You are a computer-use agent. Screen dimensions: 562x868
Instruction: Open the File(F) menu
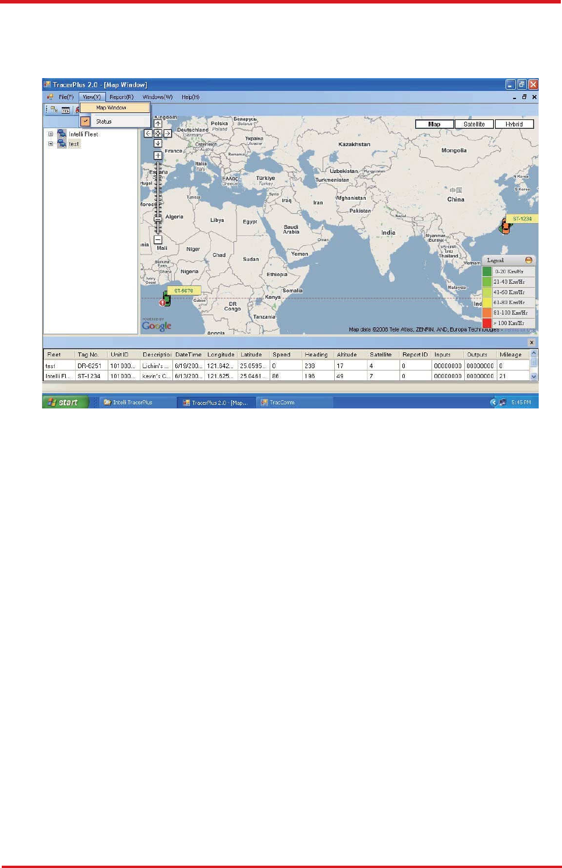66,97
